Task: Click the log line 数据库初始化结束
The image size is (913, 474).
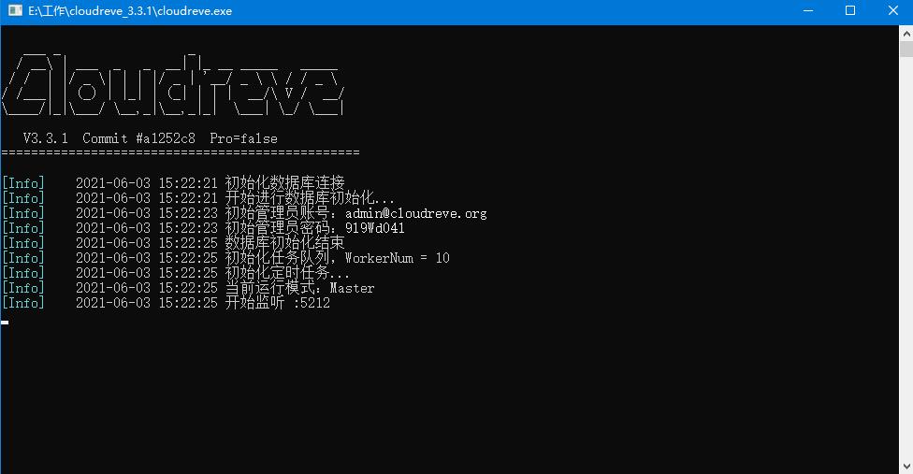Action: [284, 243]
